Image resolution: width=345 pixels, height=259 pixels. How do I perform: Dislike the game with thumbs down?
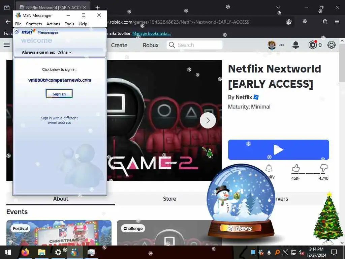(x=324, y=168)
